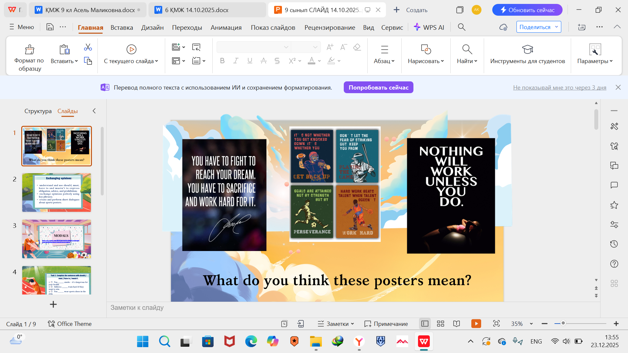Open the history clock icon in sidebar
This screenshot has height=353, width=628.
coord(614,244)
